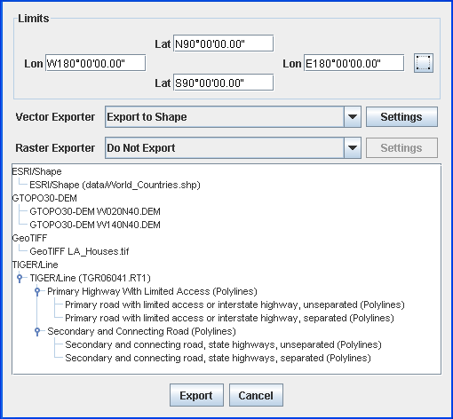Select GTOPO30-DEM W020N40.DEM item
The width and height of the screenshot is (453, 419).
click(x=95, y=211)
